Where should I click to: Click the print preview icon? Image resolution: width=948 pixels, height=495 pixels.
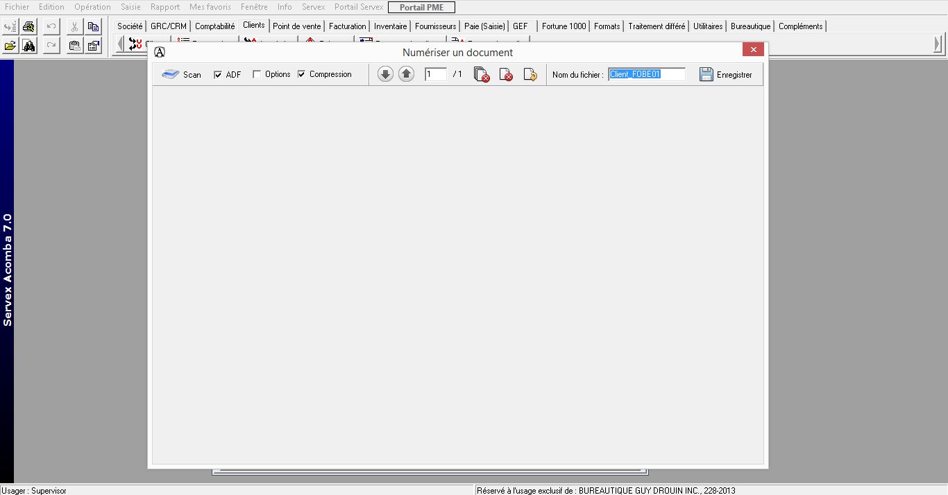pyautogui.click(x=28, y=27)
